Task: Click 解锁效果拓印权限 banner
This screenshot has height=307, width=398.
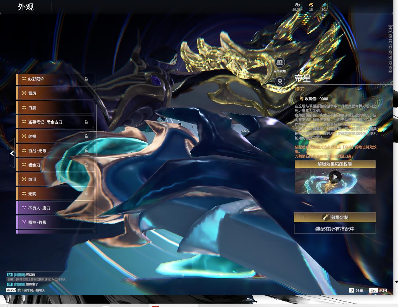Action: coord(335,164)
